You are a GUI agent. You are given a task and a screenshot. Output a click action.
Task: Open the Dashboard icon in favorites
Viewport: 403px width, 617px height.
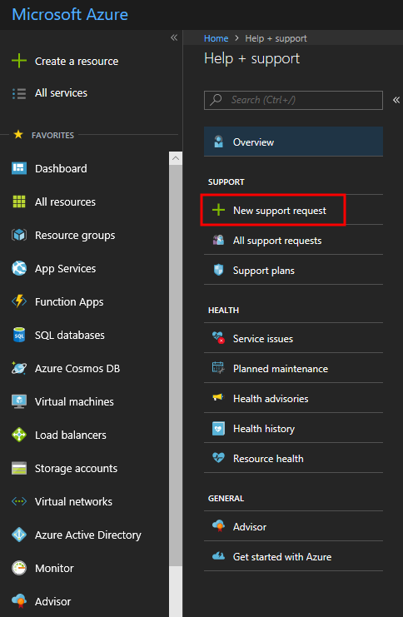coord(19,168)
